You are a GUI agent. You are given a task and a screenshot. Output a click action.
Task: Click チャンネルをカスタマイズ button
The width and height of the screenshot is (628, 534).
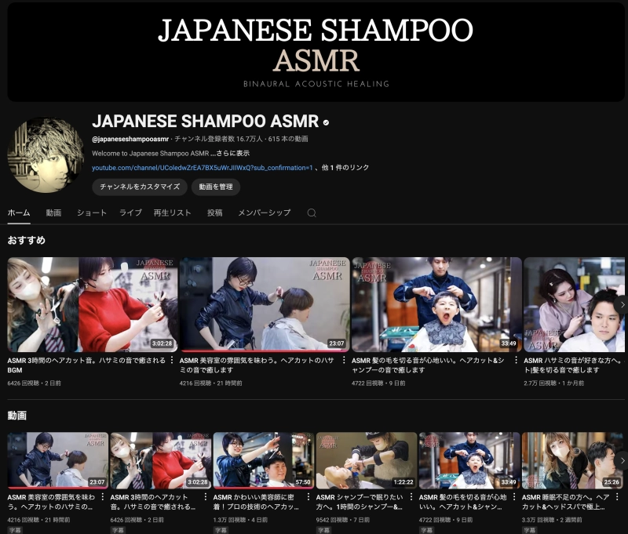pyautogui.click(x=140, y=187)
